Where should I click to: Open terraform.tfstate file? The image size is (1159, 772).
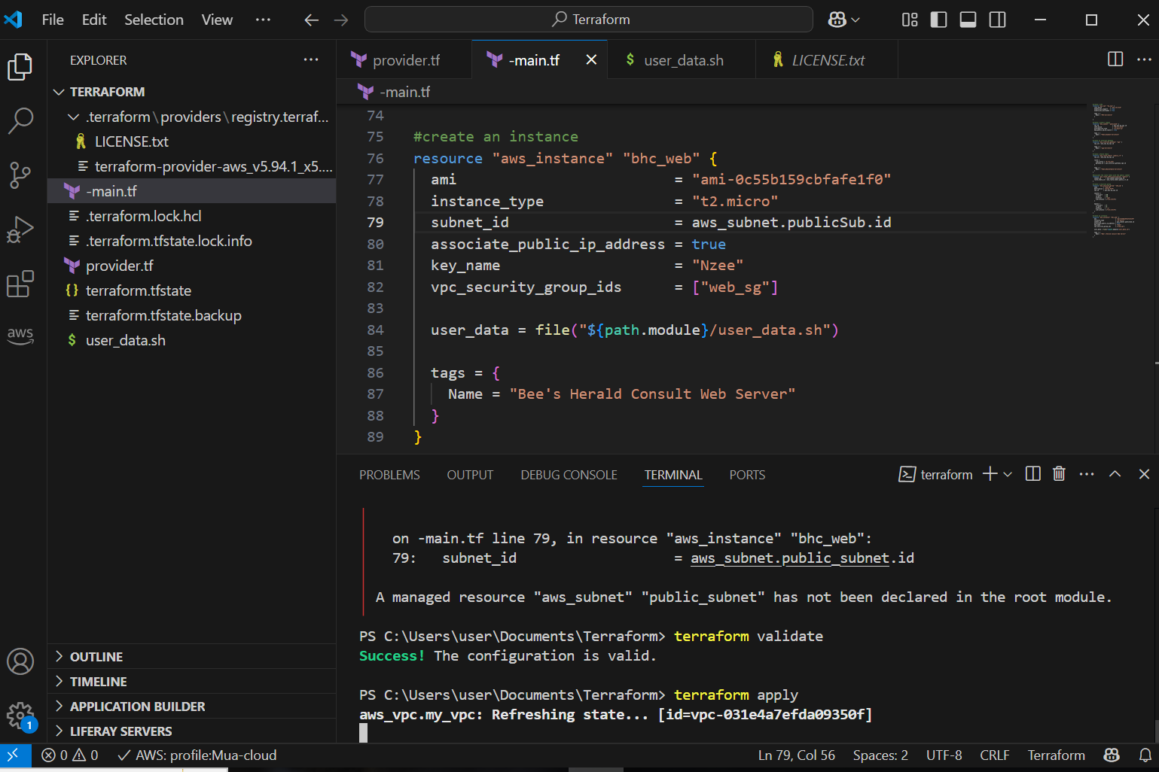click(192, 290)
